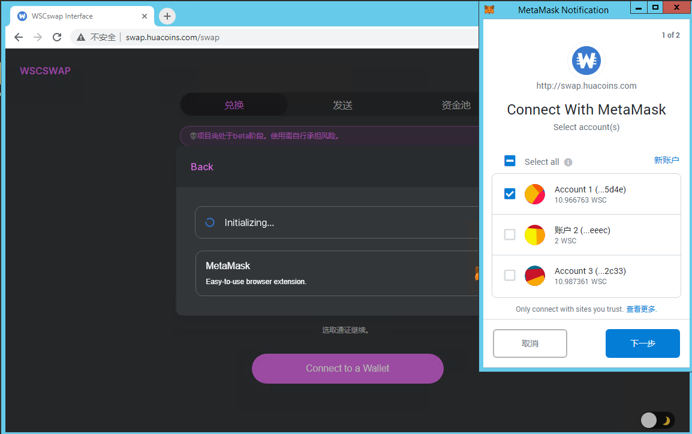The image size is (692, 434).
Task: Click the 10.987361 WSC balance text
Action: (x=580, y=282)
